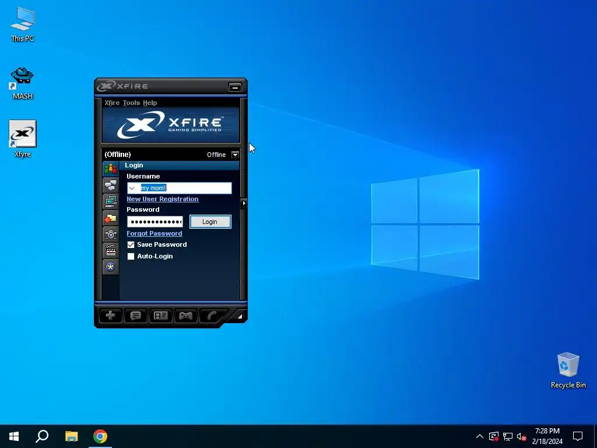Image resolution: width=597 pixels, height=448 pixels.
Task: Open File Explorer from the taskbar
Action: pyautogui.click(x=71, y=436)
